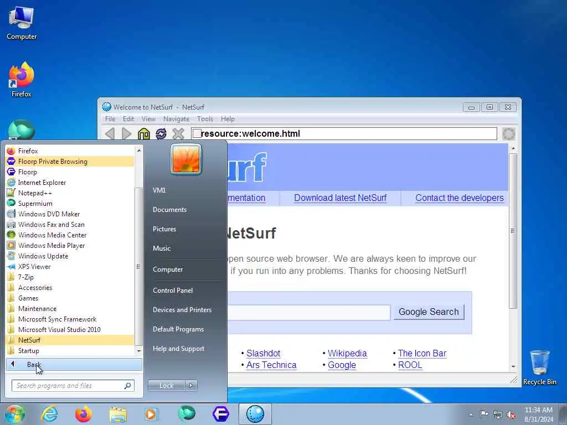Expand the Accessories folder

70,287
